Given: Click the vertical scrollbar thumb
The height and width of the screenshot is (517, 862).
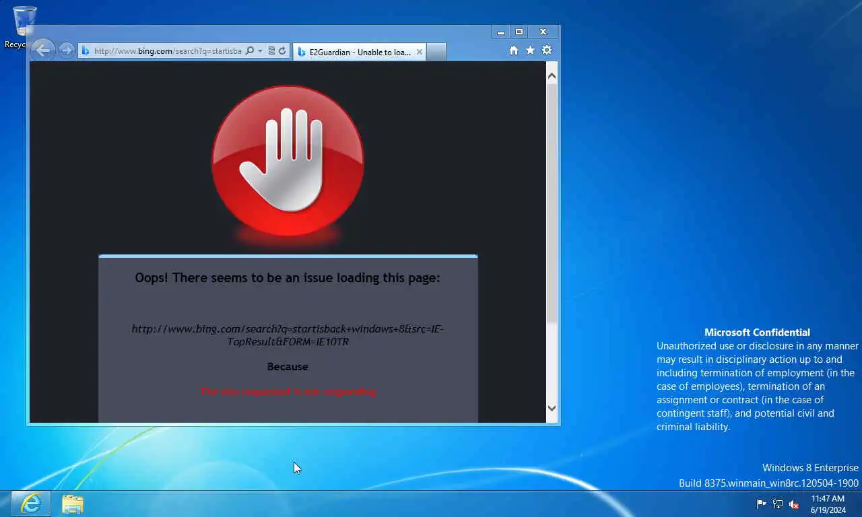Looking at the screenshot, I should coord(552,203).
